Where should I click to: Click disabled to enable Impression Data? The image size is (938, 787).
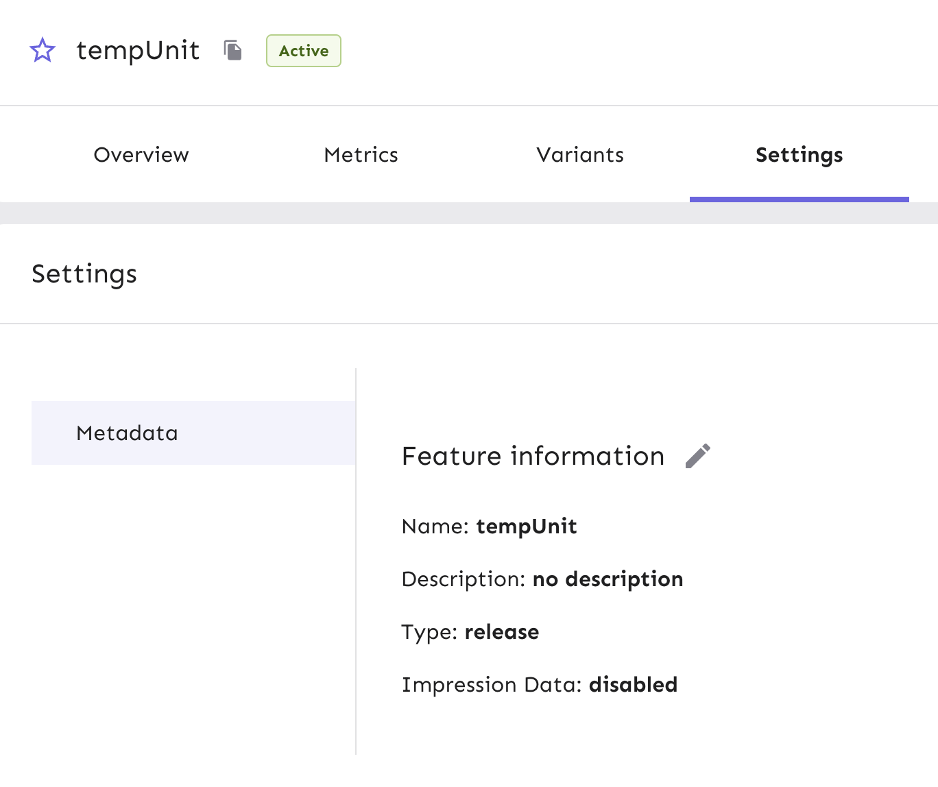coord(633,683)
